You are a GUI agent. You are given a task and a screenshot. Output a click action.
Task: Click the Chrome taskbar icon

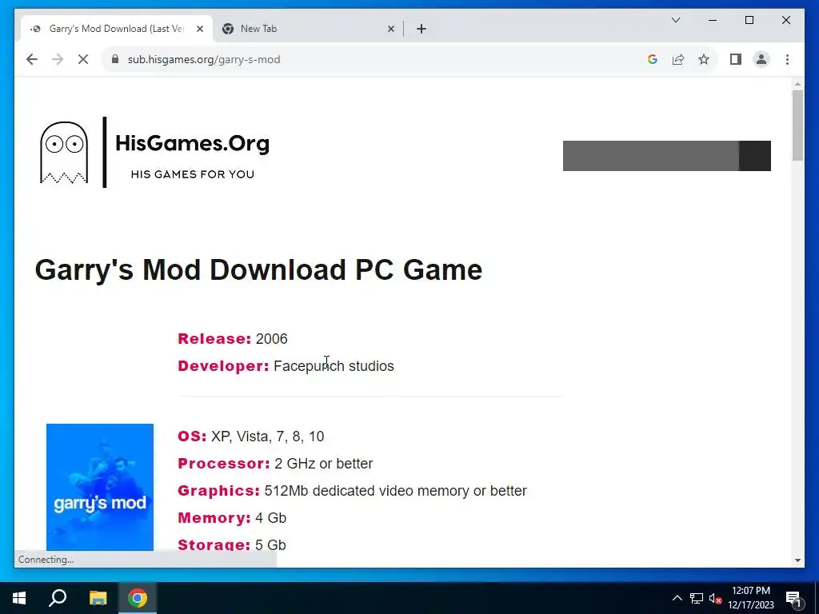point(138,598)
